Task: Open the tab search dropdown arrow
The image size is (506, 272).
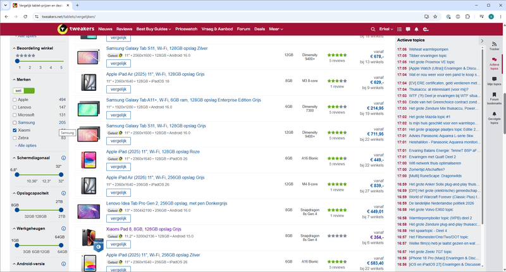Action: (x=6, y=6)
